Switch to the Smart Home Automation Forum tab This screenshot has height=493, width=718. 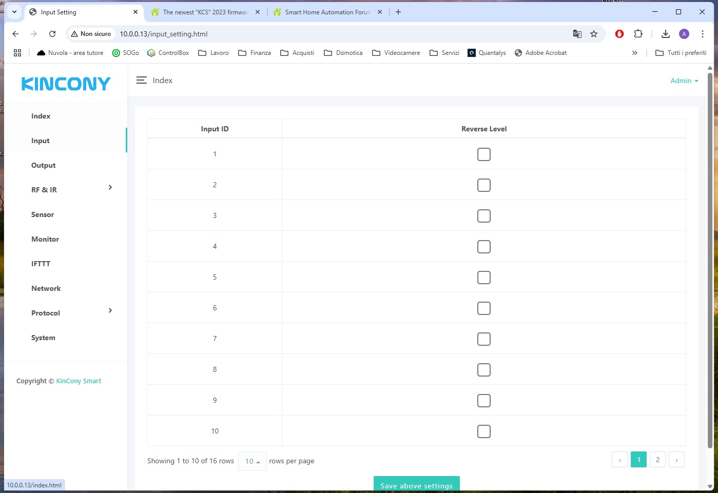click(327, 12)
